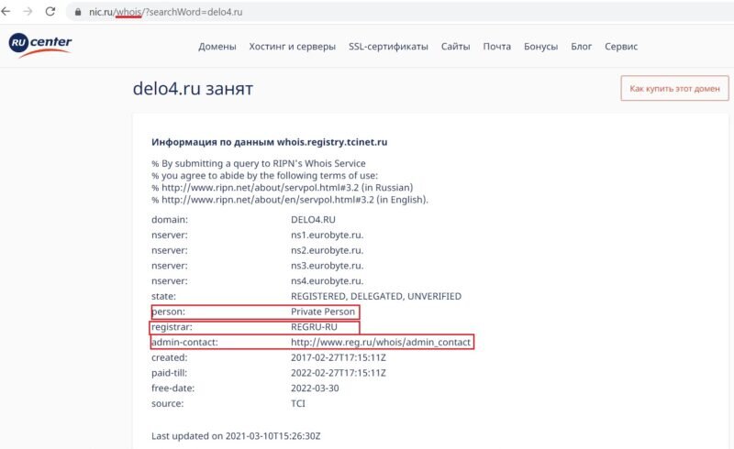734x449 pixels.
Task: Open the RU-Center logo home link
Action: (x=40, y=46)
